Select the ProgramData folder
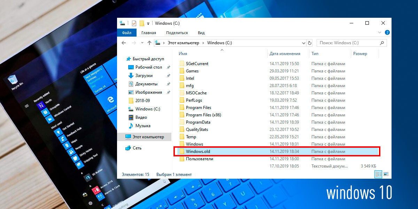This screenshot has width=418, height=209. (198, 122)
